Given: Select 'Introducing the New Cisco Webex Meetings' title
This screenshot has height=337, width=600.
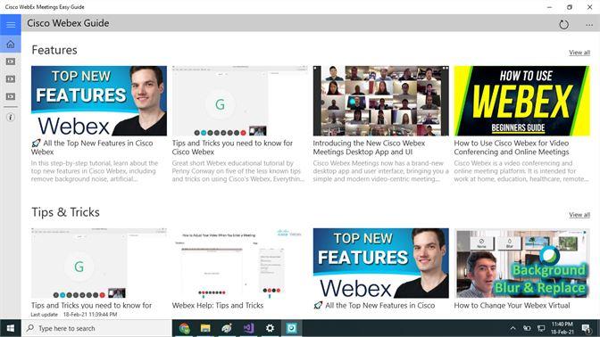Looking at the screenshot, I should click(x=369, y=147).
